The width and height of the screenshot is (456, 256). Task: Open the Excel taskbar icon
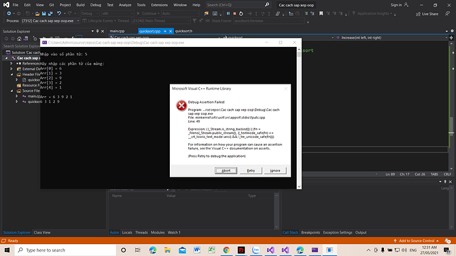[x=211, y=250]
